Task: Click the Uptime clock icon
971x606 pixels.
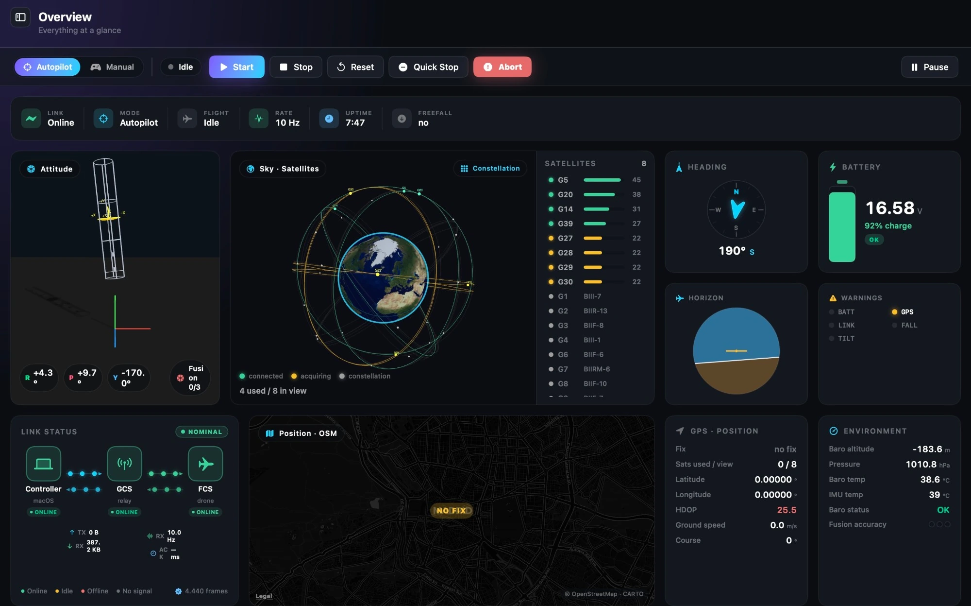Action: (329, 119)
